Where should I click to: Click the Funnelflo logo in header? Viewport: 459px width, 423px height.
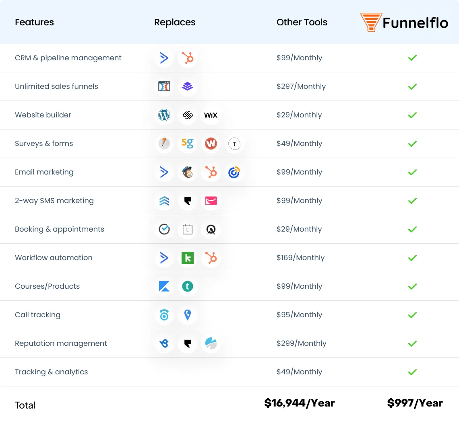click(404, 23)
